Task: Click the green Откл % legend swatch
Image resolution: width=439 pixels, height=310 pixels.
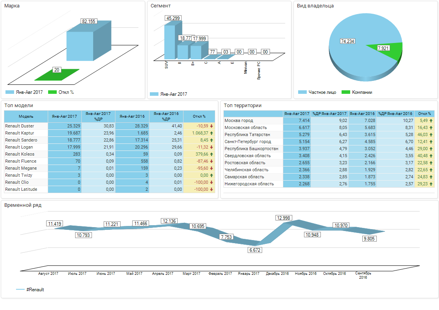Action: point(52,92)
